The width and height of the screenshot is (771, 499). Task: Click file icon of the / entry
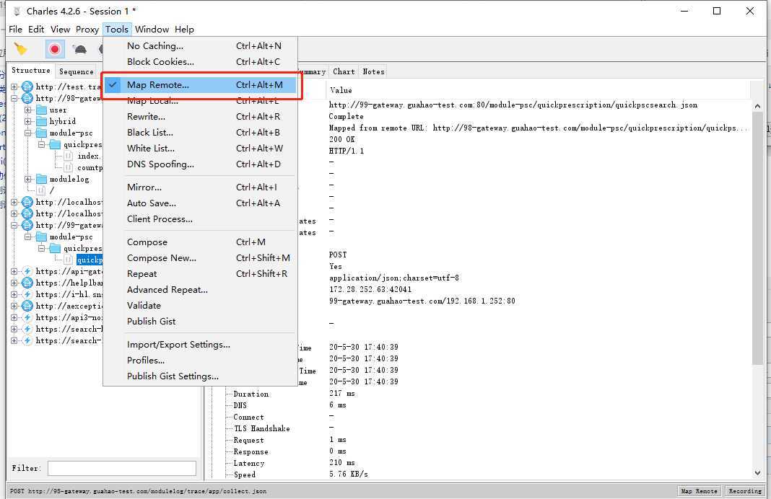pyautogui.click(x=41, y=190)
